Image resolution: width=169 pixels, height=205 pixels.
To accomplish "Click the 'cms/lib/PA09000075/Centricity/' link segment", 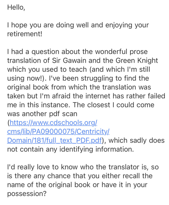I will pos(58,131).
